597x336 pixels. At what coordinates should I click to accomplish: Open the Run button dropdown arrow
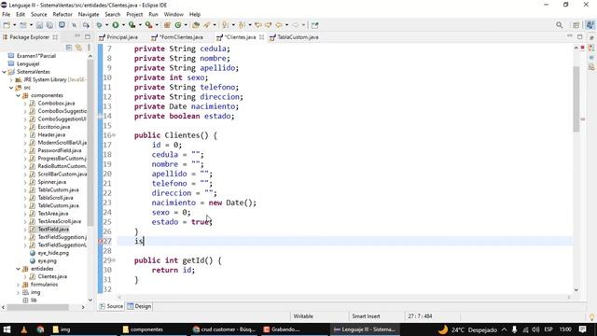click(123, 25)
